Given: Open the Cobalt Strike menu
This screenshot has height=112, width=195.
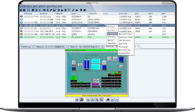Looking at the screenshot, I should click(x=26, y=6).
